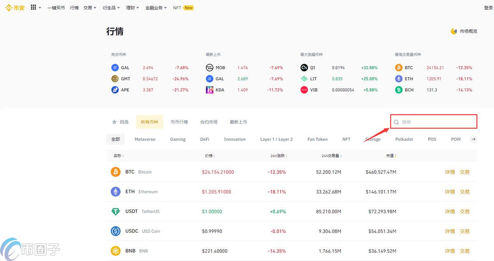Click the Binance logo in header
The height and width of the screenshot is (261, 494).
(x=15, y=8)
